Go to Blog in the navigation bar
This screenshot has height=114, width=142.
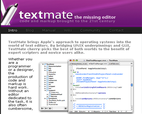tap(30, 30)
